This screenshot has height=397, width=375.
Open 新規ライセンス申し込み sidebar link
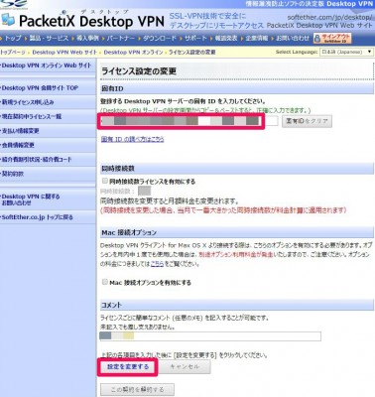tap(28, 102)
